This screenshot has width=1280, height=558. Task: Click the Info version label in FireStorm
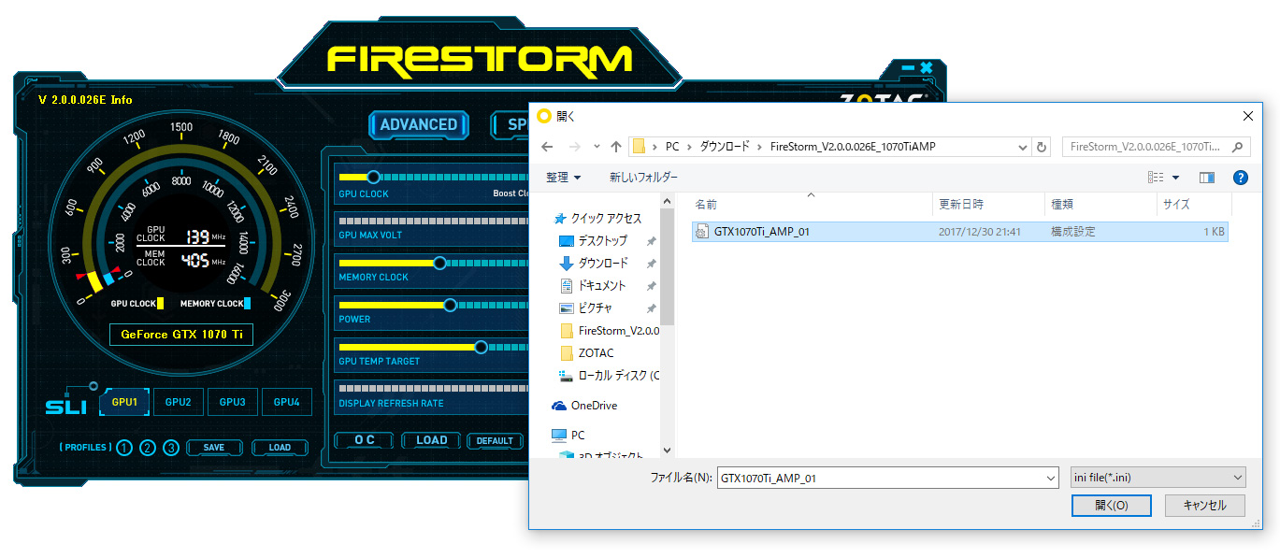click(x=85, y=100)
